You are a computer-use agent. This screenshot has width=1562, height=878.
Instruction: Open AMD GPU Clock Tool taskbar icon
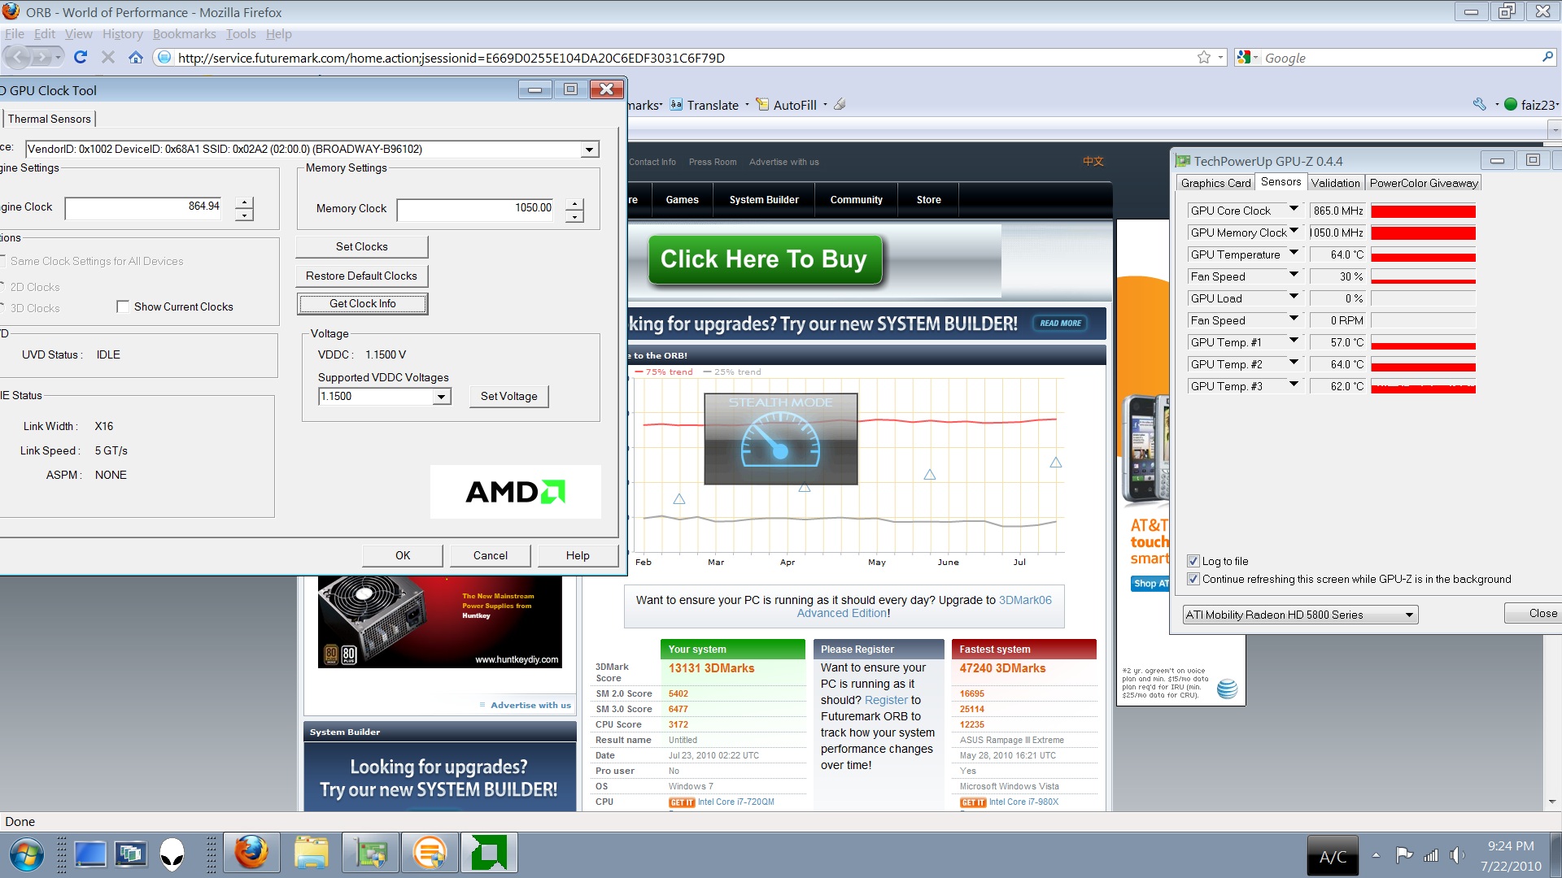pos(489,854)
